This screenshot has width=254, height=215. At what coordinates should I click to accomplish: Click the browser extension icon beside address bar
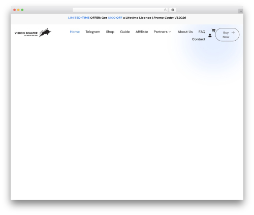click(173, 10)
